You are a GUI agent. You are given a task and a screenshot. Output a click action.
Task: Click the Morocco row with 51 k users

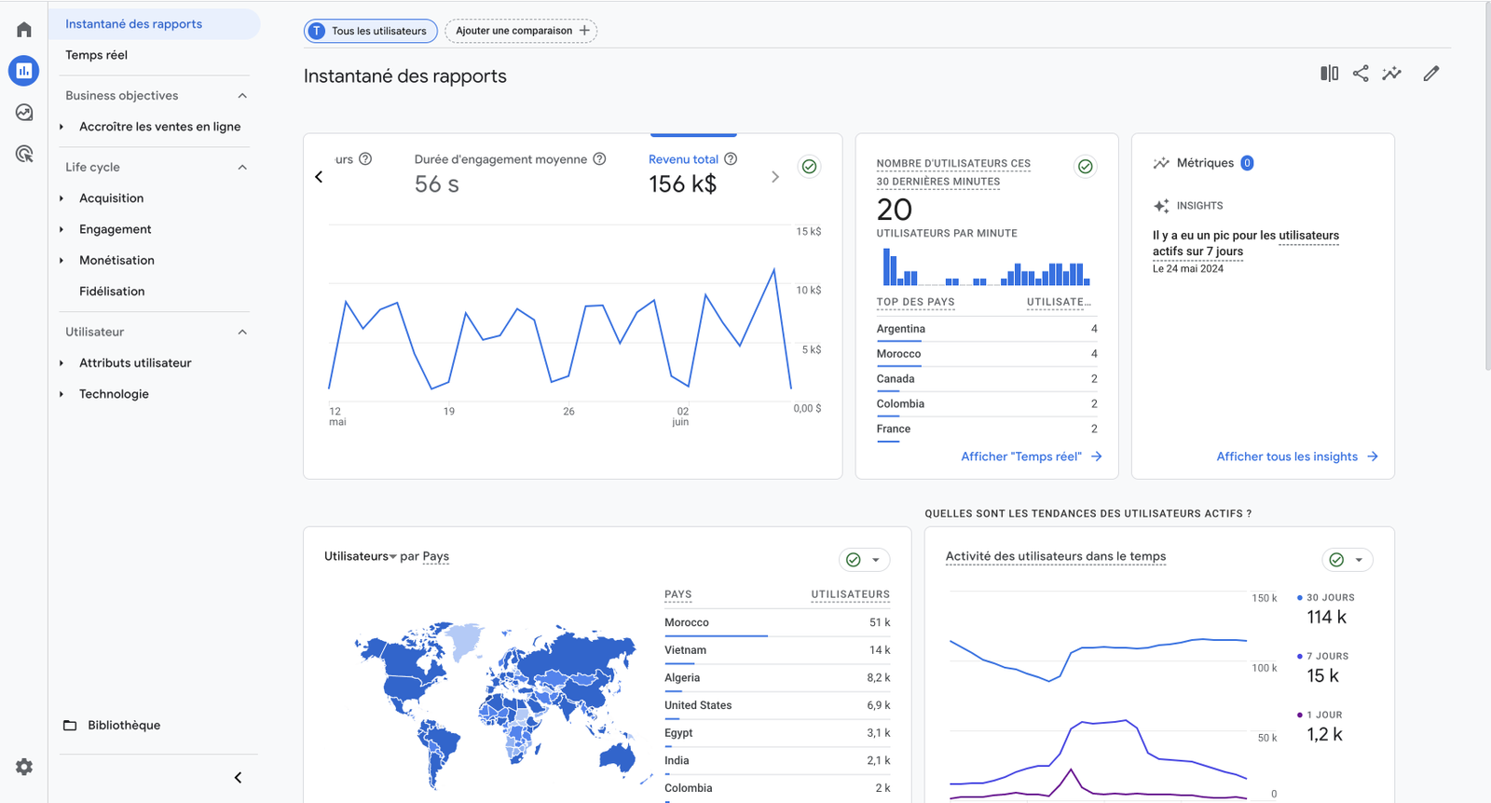(777, 622)
